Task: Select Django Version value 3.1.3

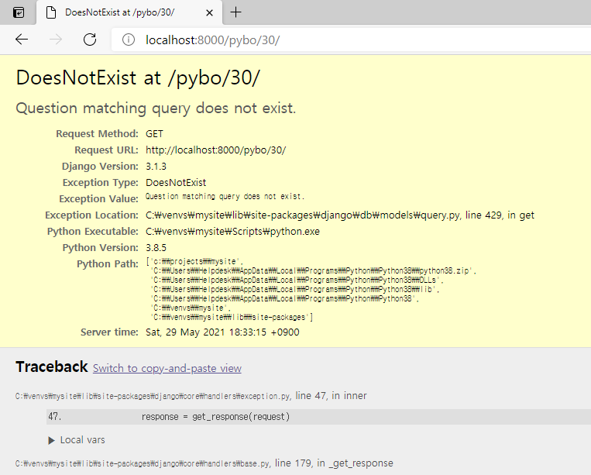Action: click(x=156, y=167)
